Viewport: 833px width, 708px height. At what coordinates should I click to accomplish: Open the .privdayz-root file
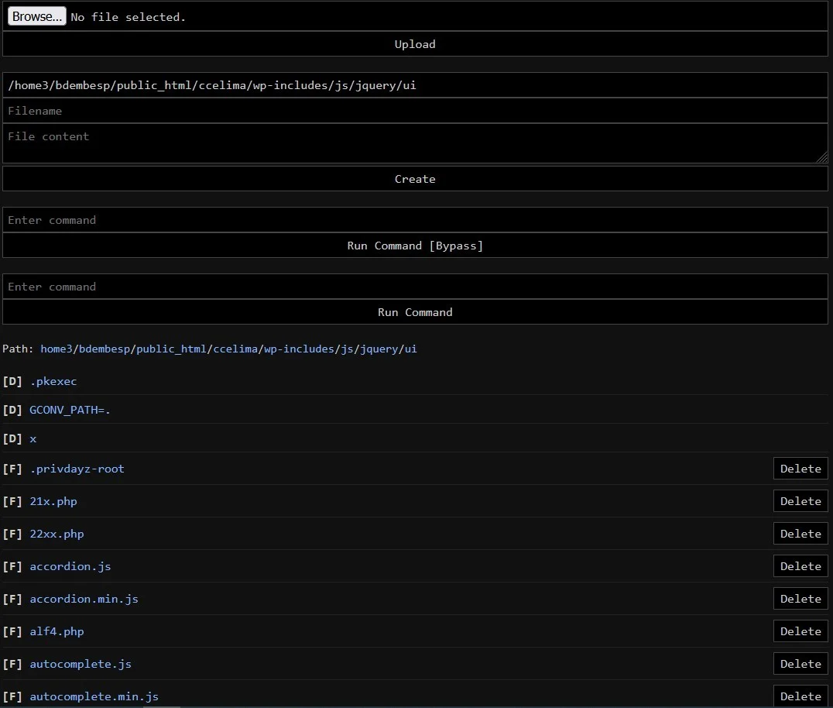coord(77,469)
